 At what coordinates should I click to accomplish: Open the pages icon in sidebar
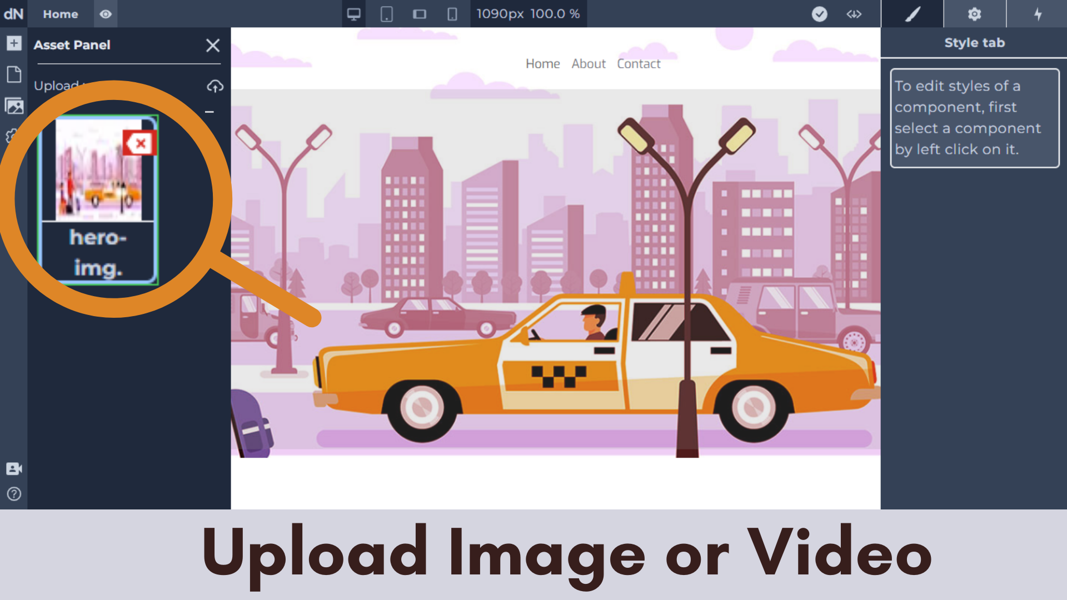click(14, 74)
